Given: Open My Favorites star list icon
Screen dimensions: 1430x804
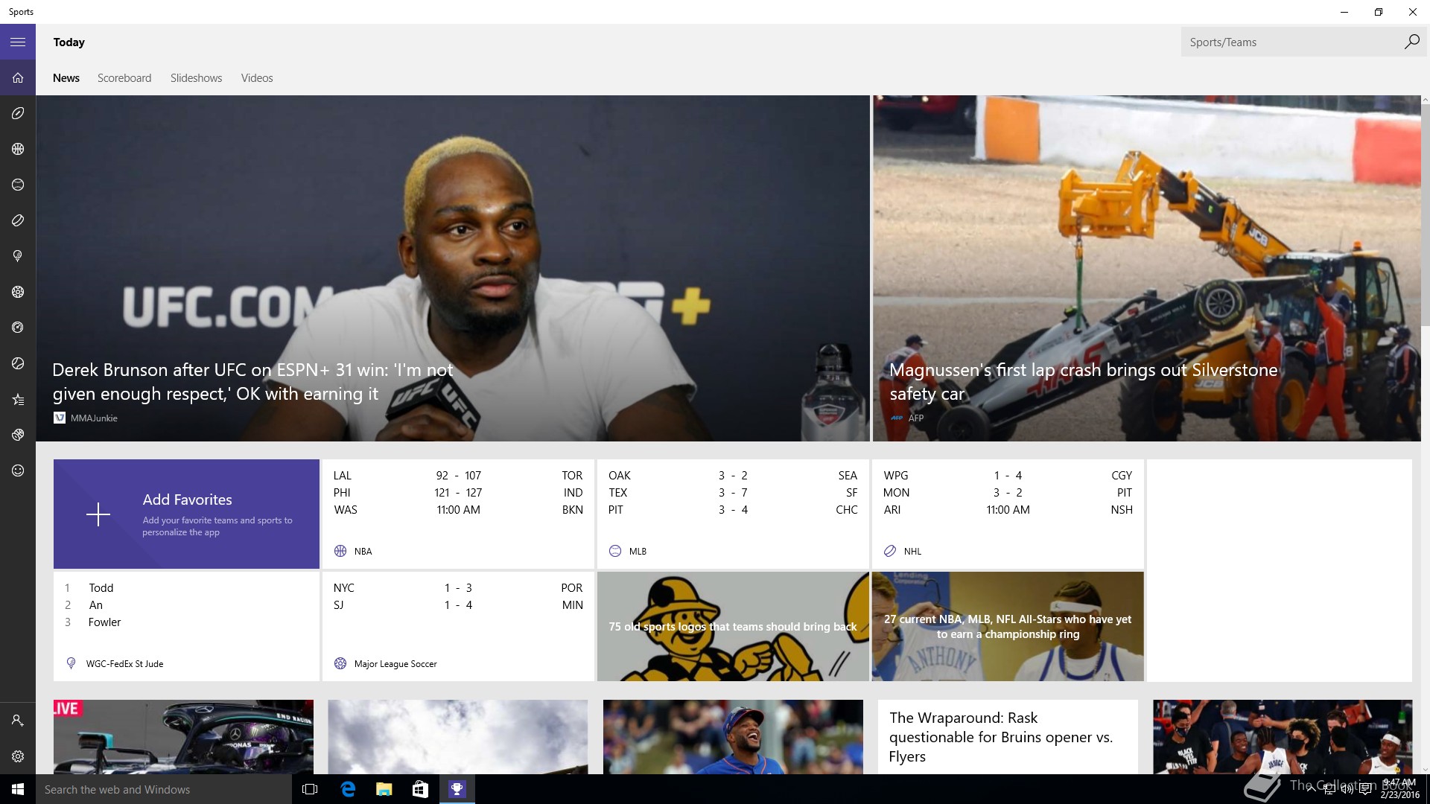Looking at the screenshot, I should 18,400.
